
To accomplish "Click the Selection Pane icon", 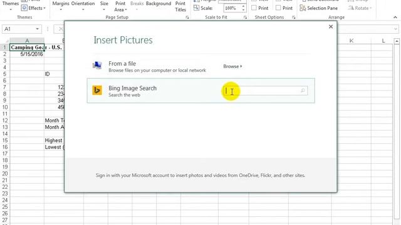I will [303, 8].
